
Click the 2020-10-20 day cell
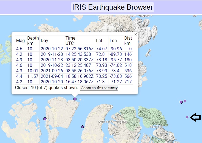[52, 82]
